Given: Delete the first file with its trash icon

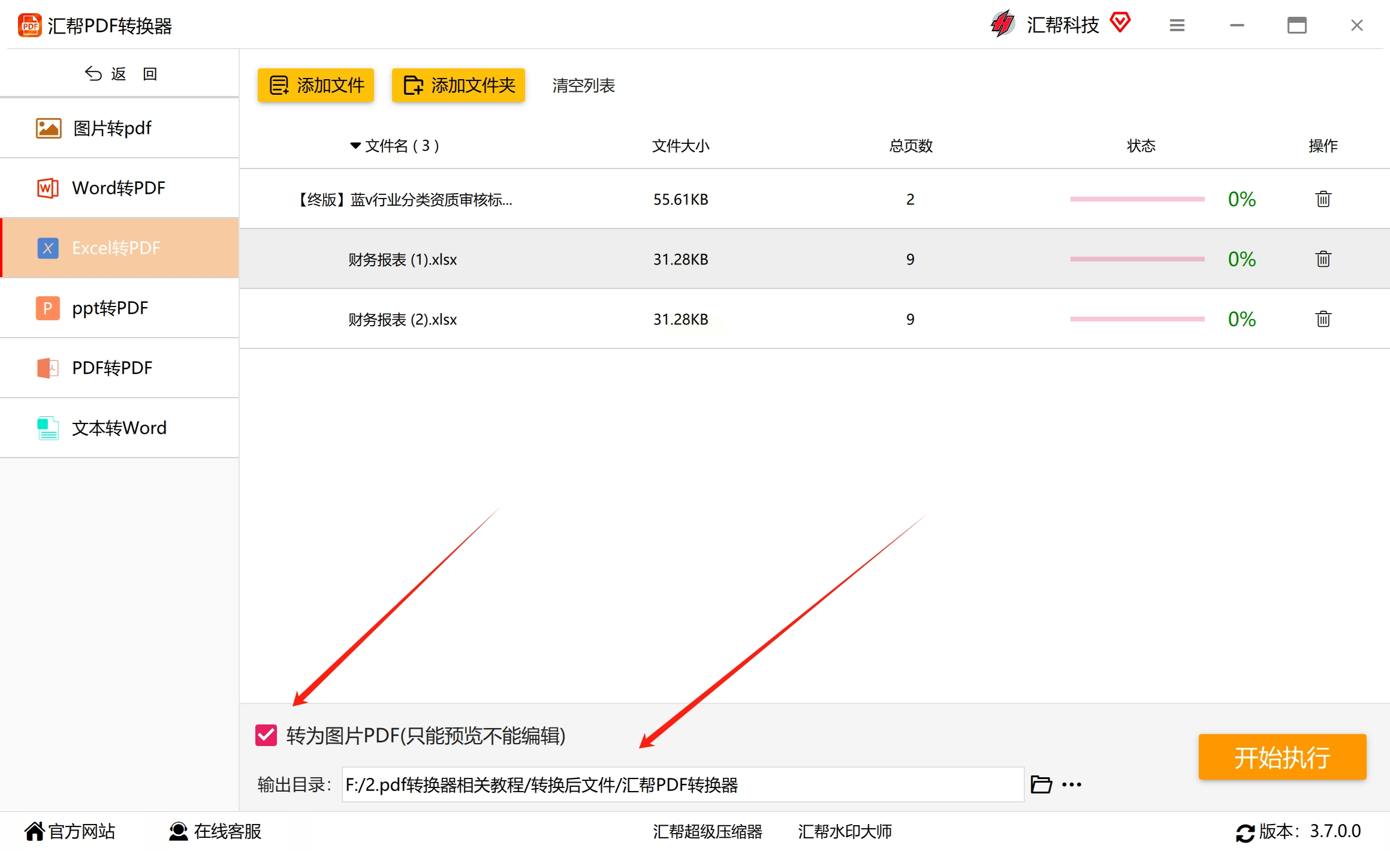Looking at the screenshot, I should 1323,199.
